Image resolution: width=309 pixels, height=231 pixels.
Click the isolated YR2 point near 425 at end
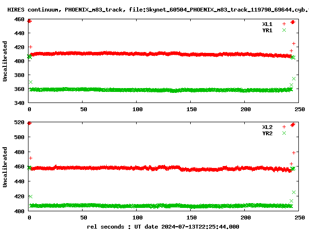294,192
